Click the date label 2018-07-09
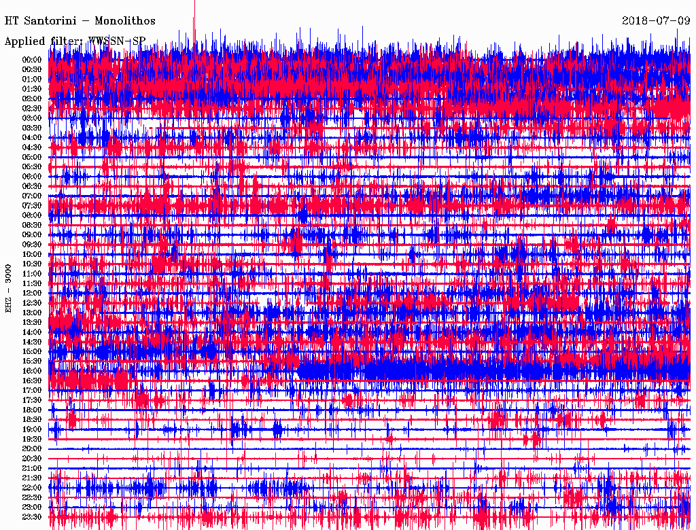The width and height of the screenshot is (696, 530). (656, 21)
